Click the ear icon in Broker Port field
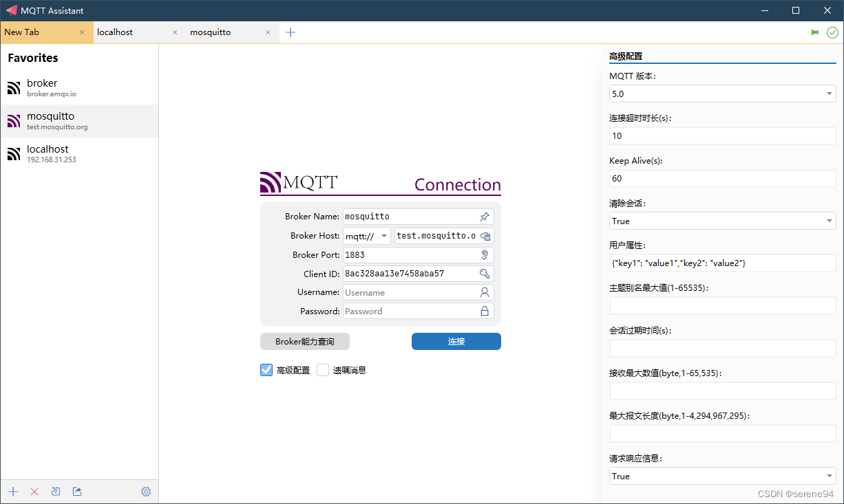The height and width of the screenshot is (504, 844). [485, 254]
